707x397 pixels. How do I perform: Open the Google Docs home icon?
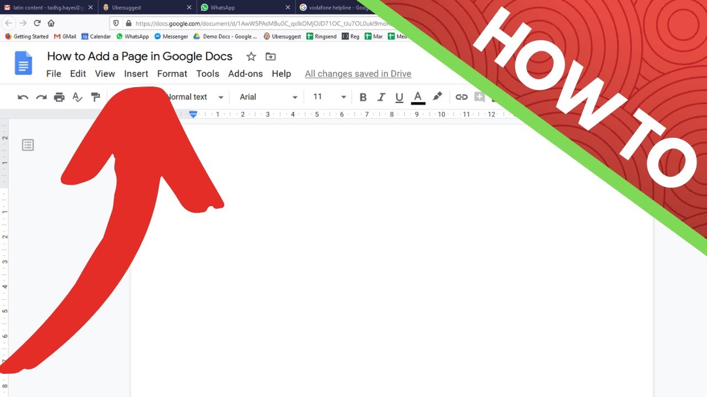pos(23,63)
